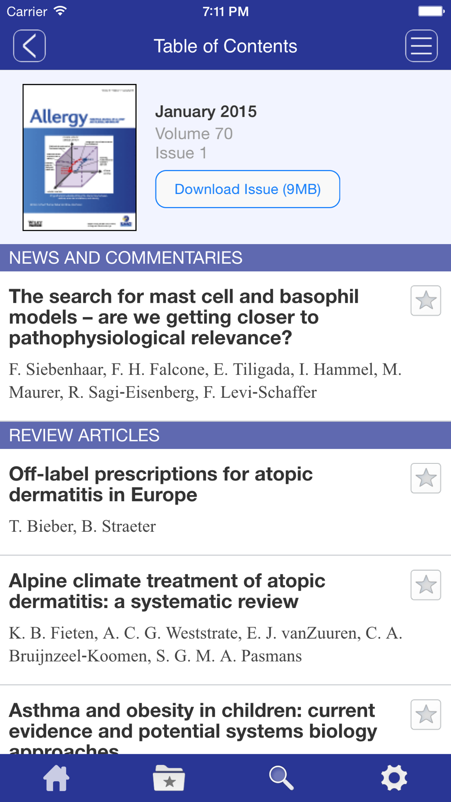Open Asthma and obesity in children article

[x=193, y=721]
